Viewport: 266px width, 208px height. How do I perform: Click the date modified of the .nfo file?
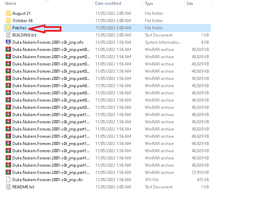tap(113, 42)
